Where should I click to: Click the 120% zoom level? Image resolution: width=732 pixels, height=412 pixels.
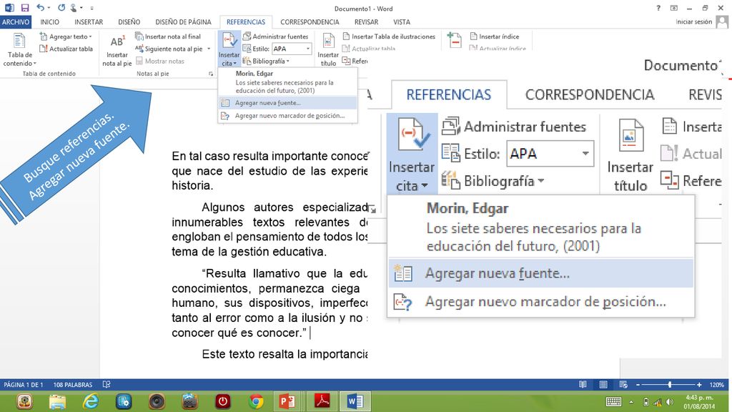tap(716, 385)
